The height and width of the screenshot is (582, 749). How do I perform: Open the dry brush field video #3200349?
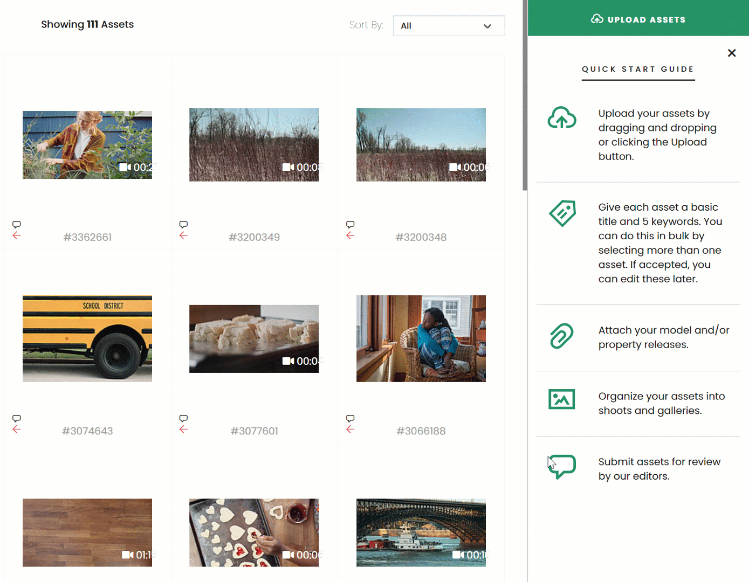tap(254, 145)
